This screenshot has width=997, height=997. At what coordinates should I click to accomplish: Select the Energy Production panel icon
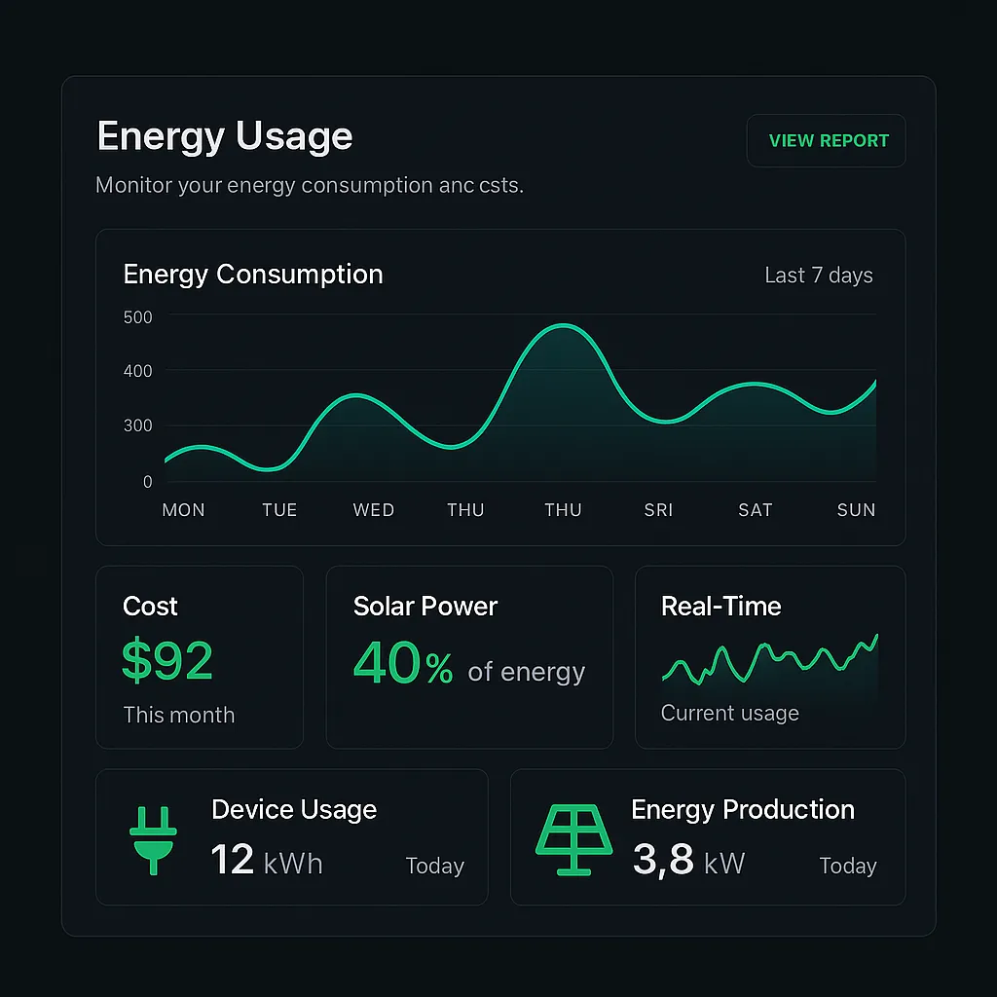point(573,835)
